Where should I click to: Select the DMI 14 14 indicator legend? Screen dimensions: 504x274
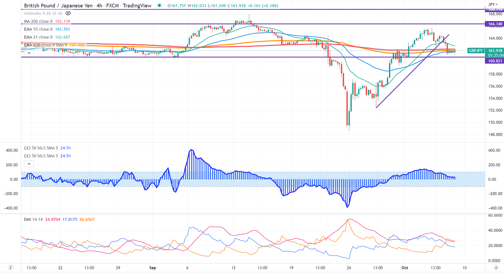coord(33,220)
